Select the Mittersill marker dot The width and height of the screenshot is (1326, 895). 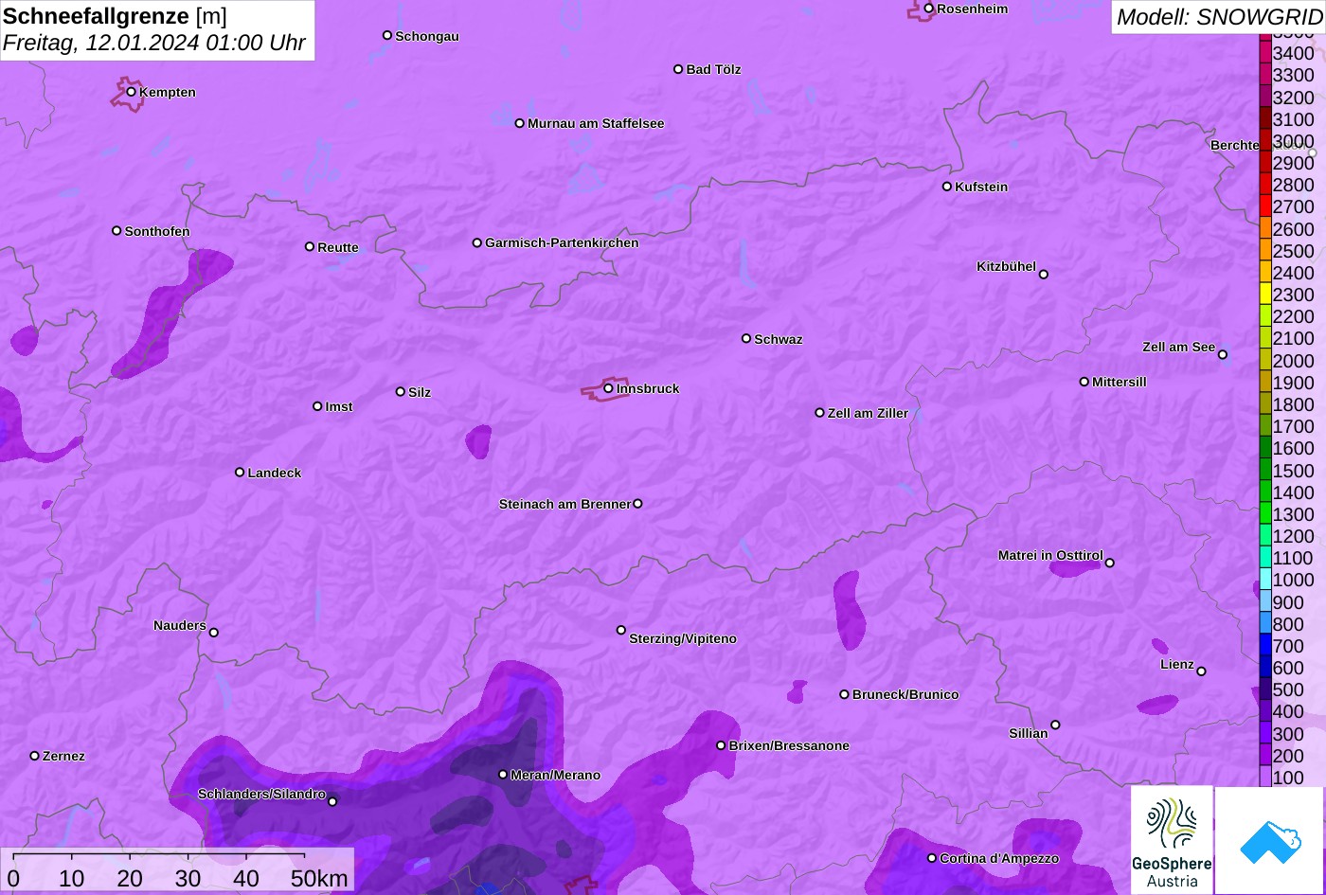click(1084, 382)
